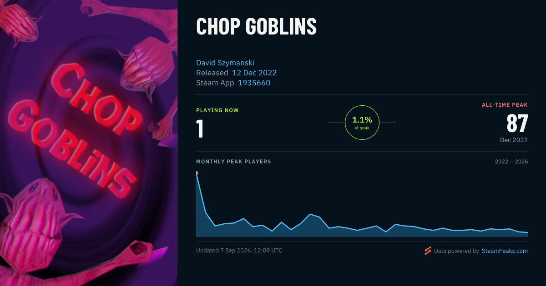
Task: Visit the SteamPeaks.com link
Action: tap(505, 251)
